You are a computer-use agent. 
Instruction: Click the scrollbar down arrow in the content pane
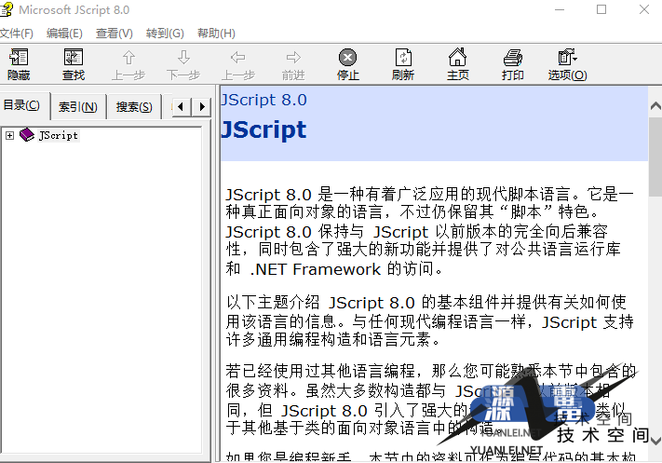point(655,441)
